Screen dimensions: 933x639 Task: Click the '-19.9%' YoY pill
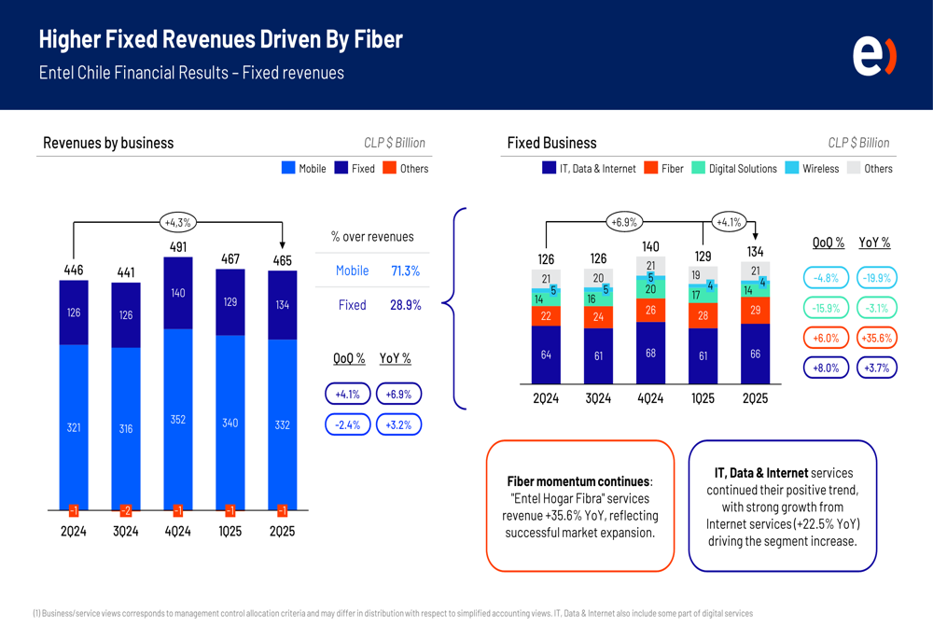[x=876, y=278]
